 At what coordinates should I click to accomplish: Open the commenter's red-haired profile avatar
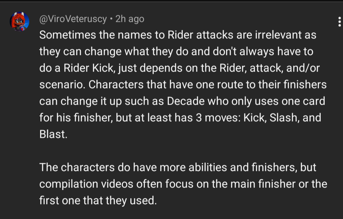pos(20,22)
